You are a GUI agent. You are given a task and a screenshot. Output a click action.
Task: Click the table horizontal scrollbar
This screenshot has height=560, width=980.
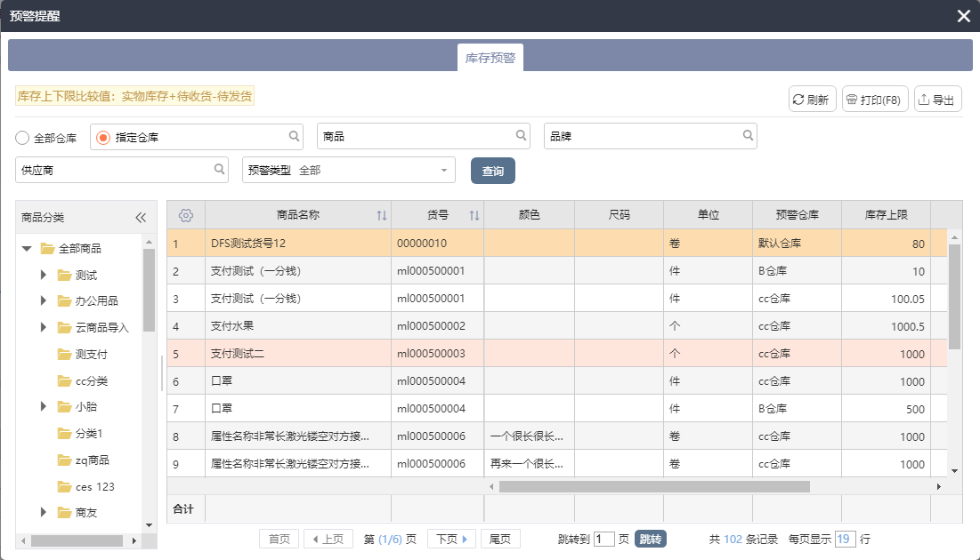pos(653,487)
